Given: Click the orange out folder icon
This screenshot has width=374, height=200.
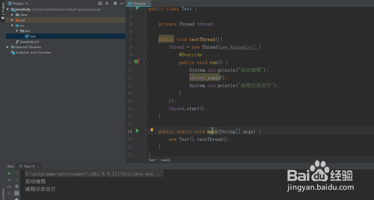Looking at the screenshot, I should click(18, 20).
